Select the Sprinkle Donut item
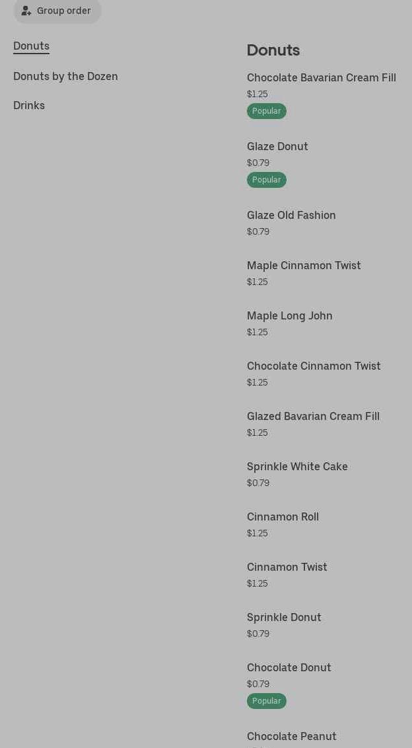Screen dimensions: 412x748 click(x=284, y=617)
